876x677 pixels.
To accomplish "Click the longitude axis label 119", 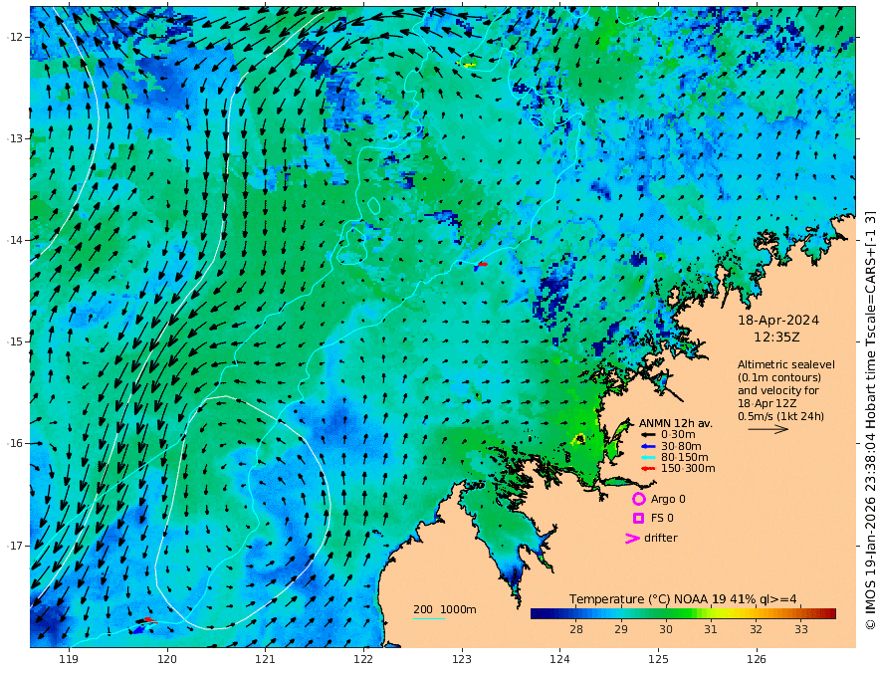I will (69, 659).
